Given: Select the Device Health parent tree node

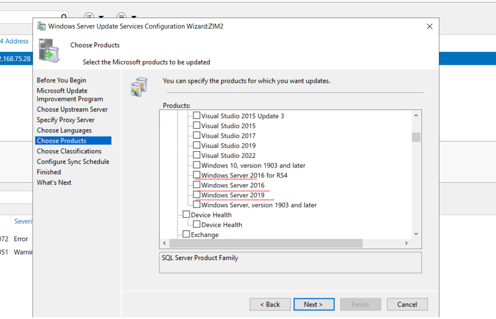Looking at the screenshot, I should click(x=211, y=215).
